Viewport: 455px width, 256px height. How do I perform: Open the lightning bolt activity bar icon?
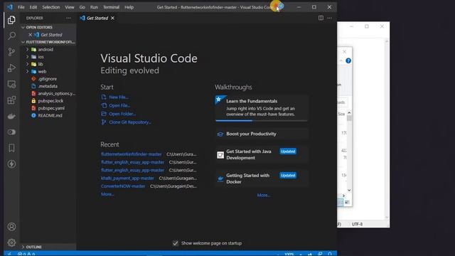click(11, 164)
